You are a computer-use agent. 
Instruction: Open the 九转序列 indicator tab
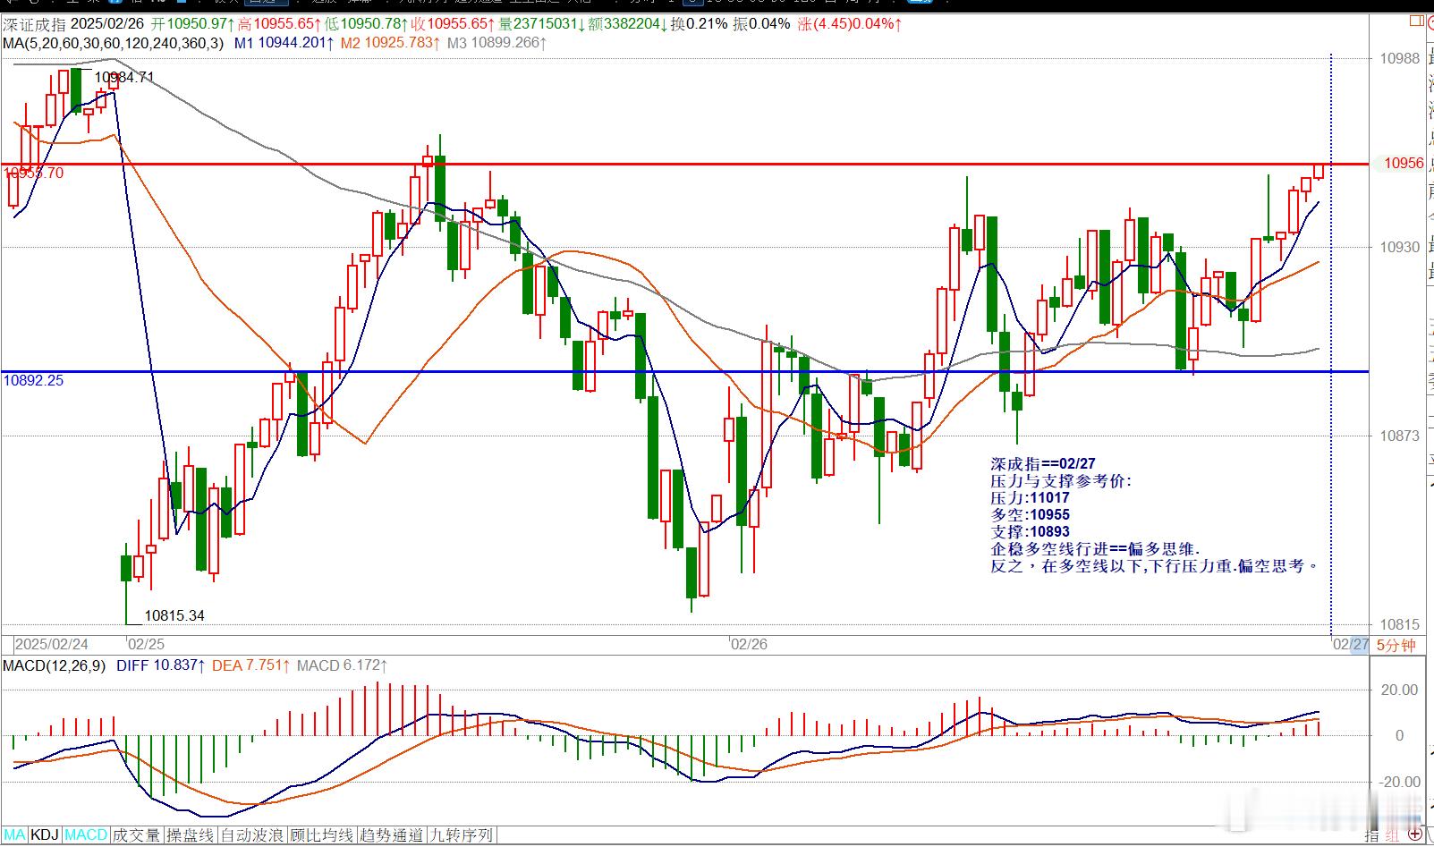point(461,835)
